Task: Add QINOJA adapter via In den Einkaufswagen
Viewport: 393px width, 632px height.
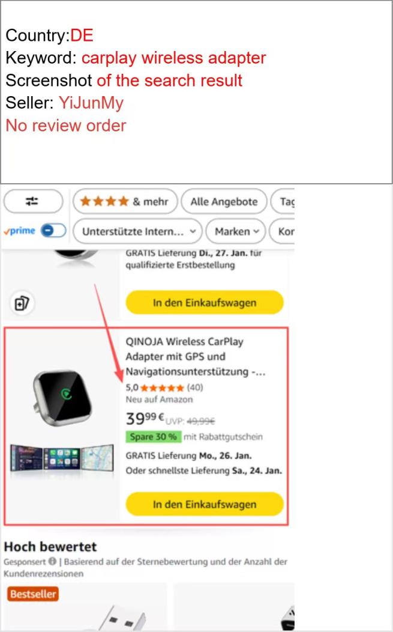Action: click(205, 504)
